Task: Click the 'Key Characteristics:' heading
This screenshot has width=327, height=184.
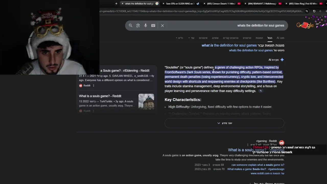Action: (183, 100)
